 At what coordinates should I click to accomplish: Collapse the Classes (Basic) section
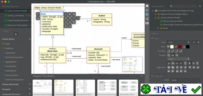click(30, 39)
